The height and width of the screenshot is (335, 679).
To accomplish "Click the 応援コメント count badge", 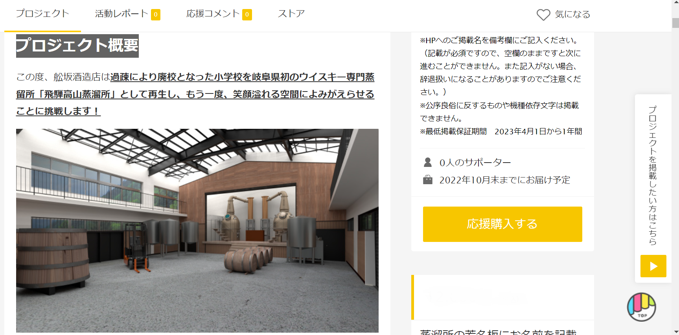I will [x=247, y=15].
